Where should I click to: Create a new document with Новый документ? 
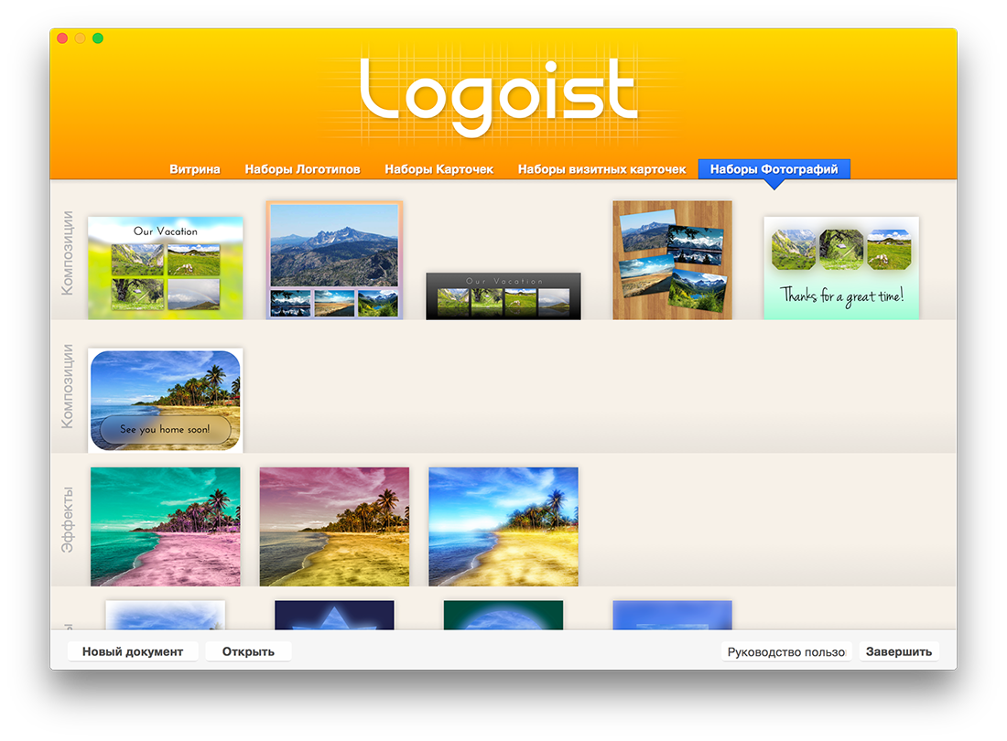pyautogui.click(x=133, y=651)
